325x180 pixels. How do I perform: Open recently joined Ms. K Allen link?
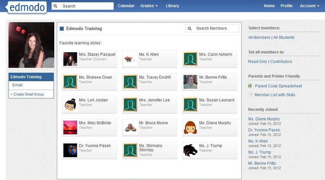click(x=258, y=141)
